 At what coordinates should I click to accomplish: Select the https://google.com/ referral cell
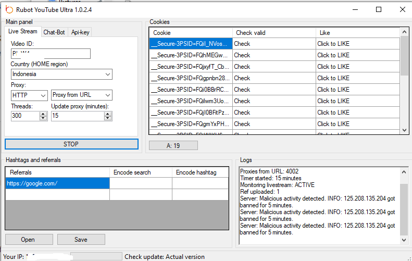[x=57, y=183]
